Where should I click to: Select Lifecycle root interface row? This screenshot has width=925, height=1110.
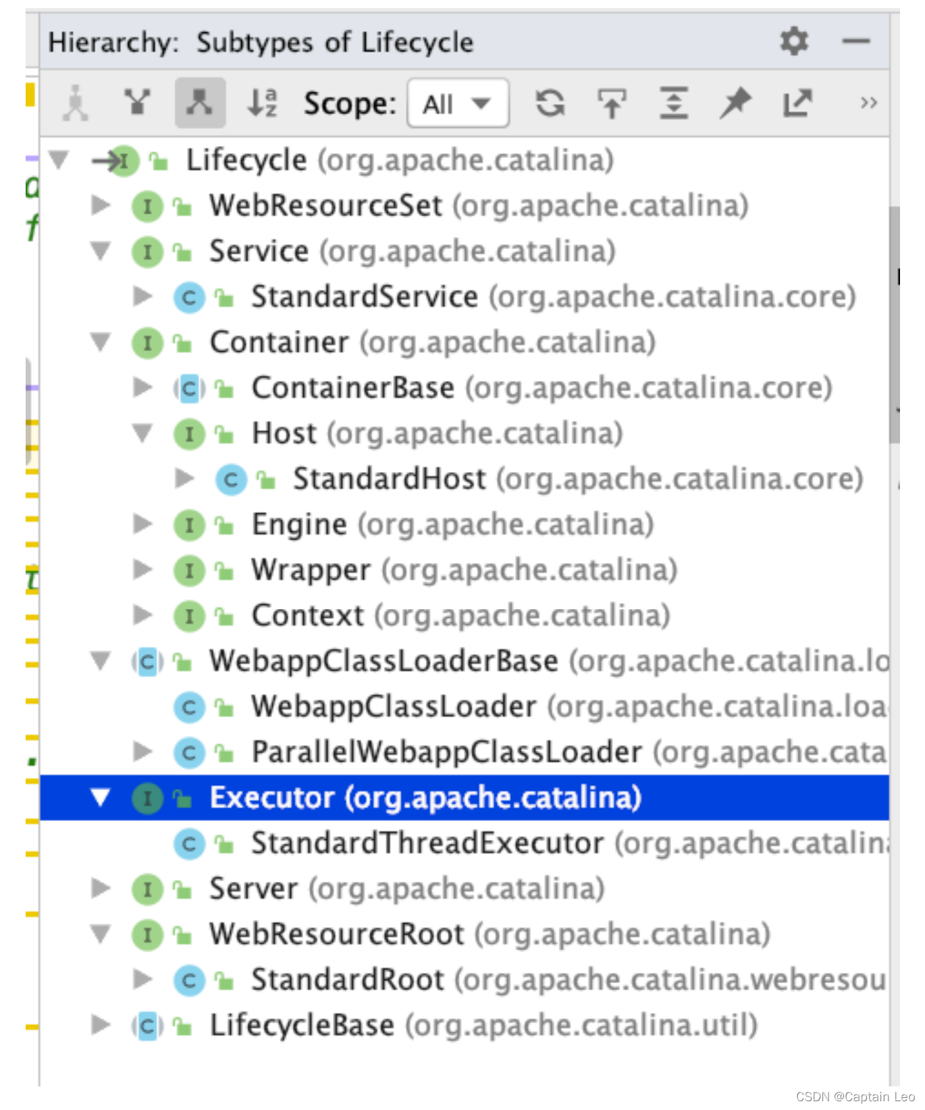pos(465,160)
